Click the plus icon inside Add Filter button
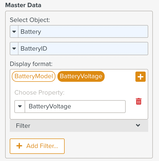 19,146
